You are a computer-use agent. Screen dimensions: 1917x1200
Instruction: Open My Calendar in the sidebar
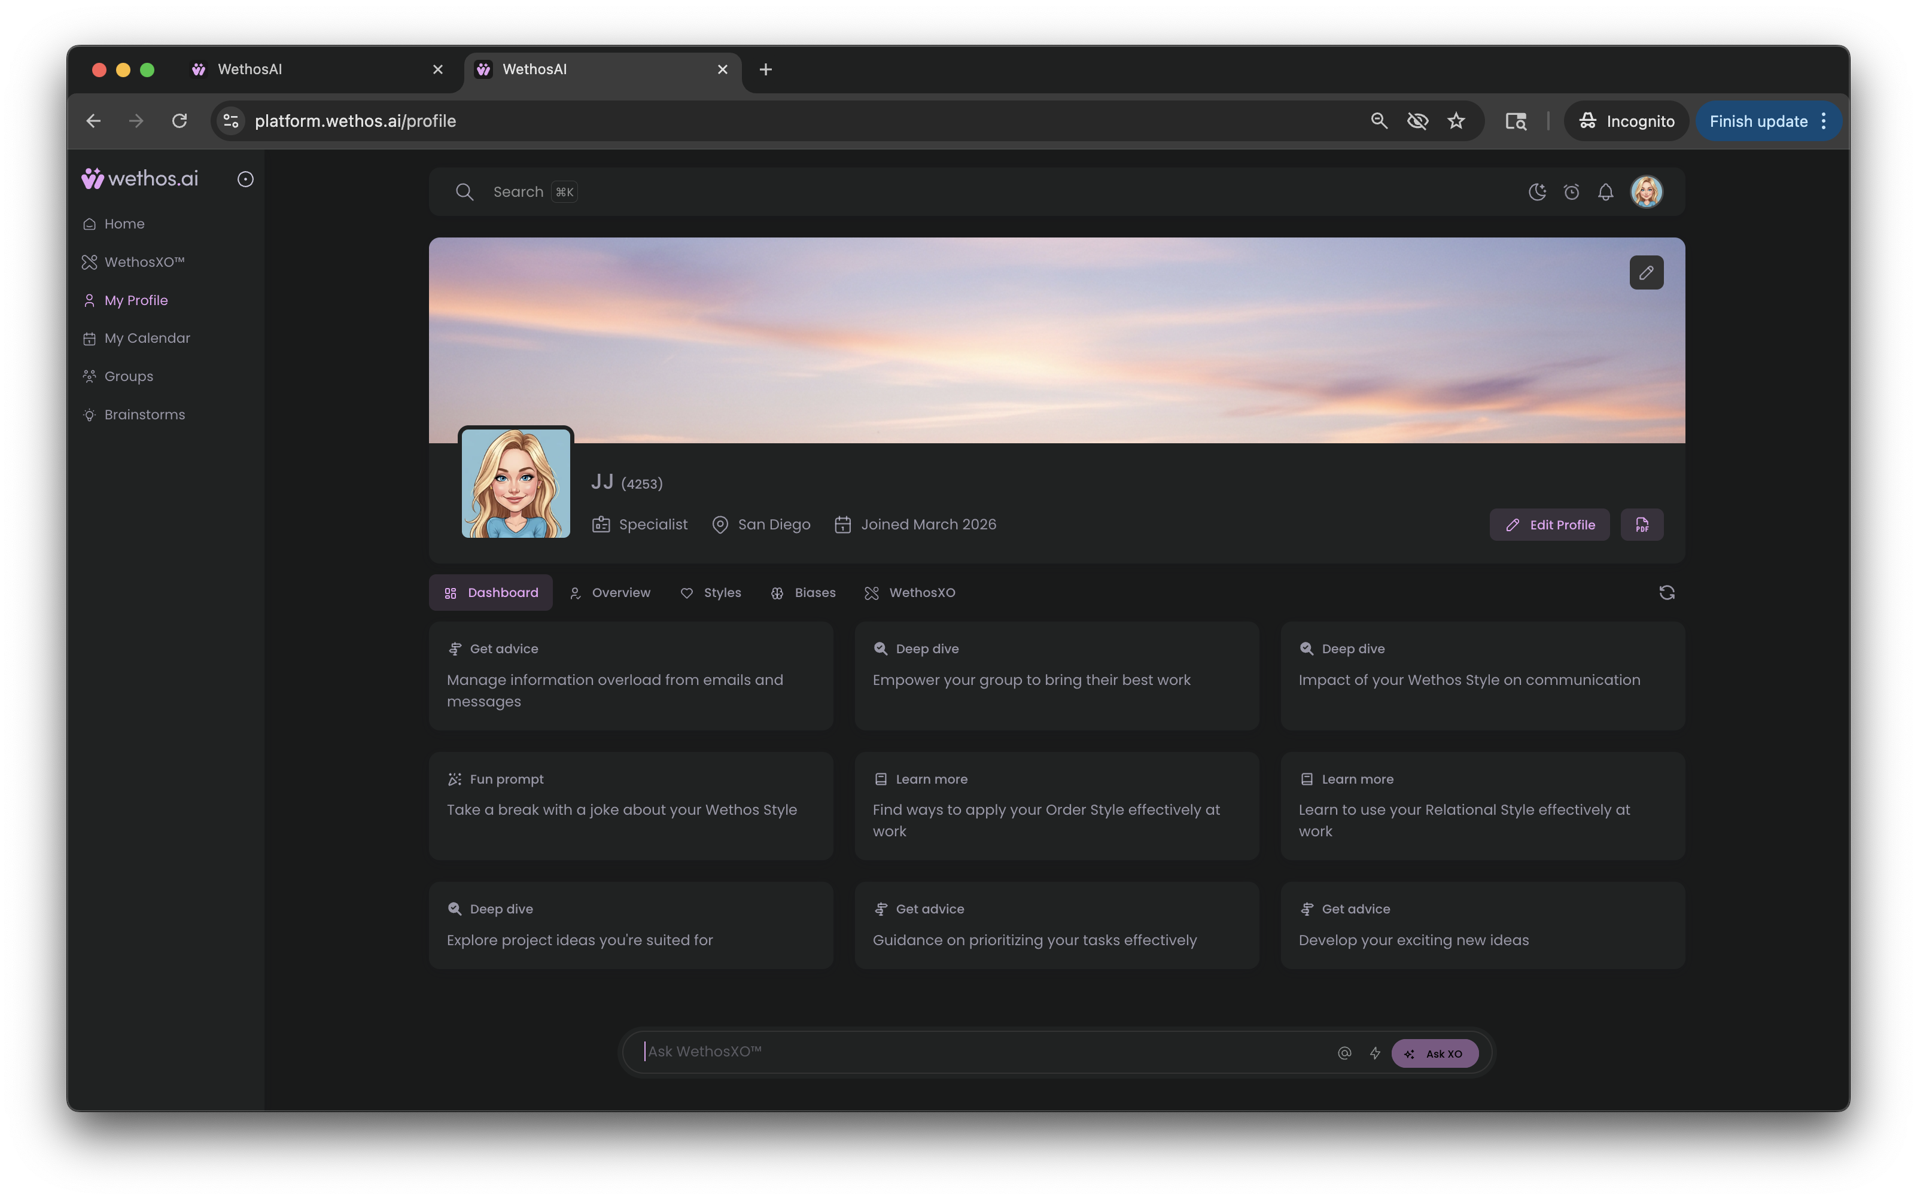coord(136,338)
